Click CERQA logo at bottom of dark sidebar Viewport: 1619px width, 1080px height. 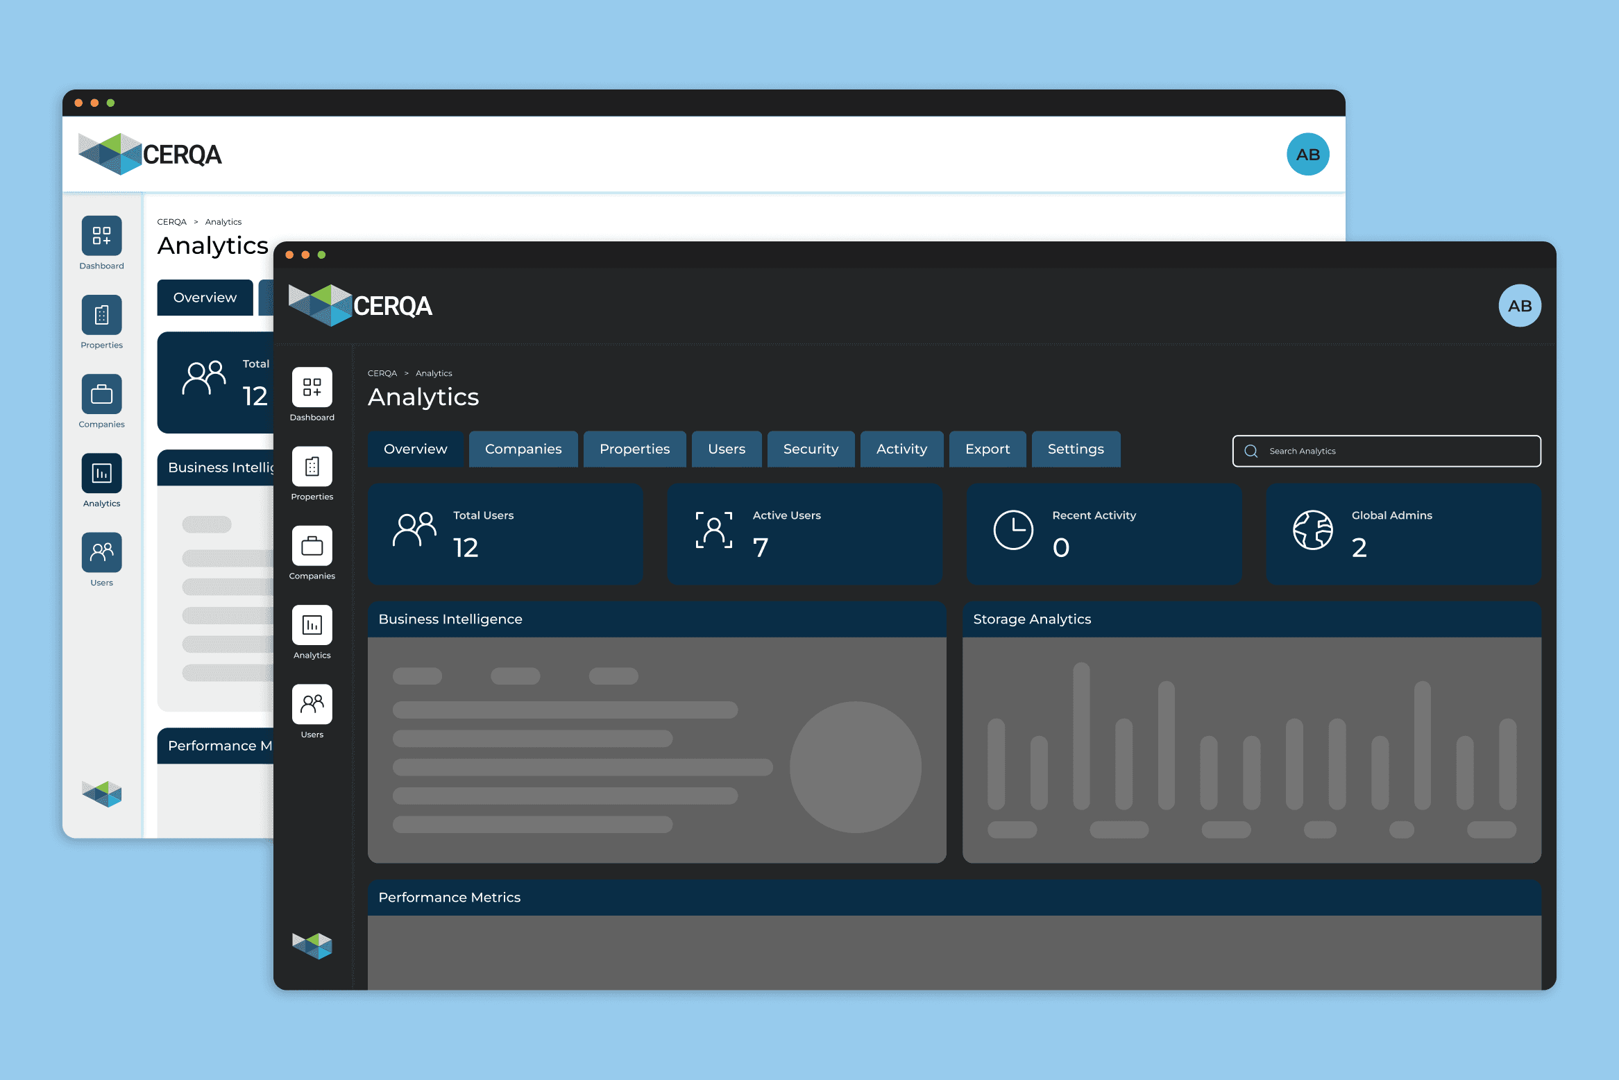point(312,945)
